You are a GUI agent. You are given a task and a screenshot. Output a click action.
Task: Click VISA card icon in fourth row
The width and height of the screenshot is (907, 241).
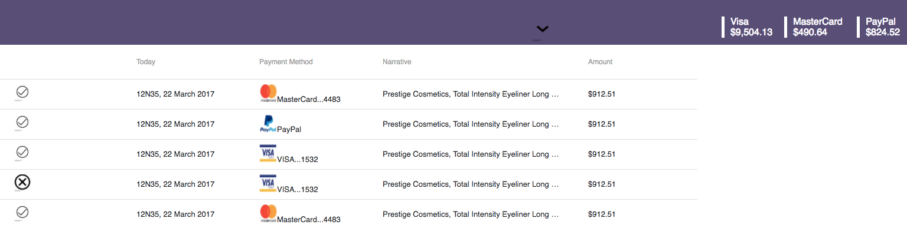tap(268, 184)
